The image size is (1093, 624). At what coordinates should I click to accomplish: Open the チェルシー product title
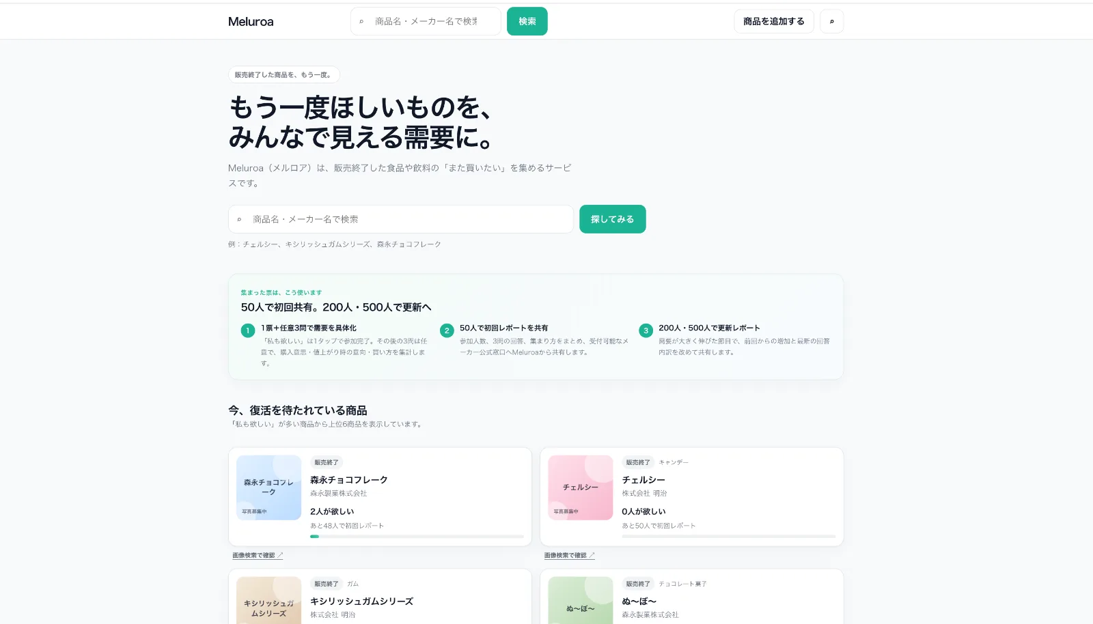coord(644,480)
